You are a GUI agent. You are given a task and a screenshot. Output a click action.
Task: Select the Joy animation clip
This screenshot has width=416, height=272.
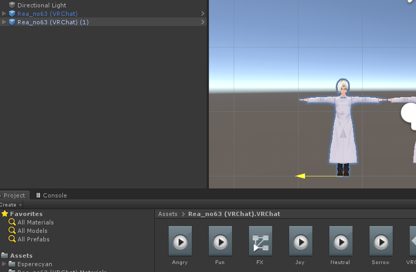(301, 241)
